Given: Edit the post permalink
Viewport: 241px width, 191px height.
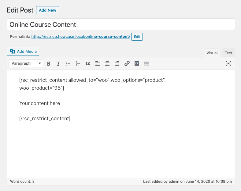Looking at the screenshot, I should pyautogui.click(x=137, y=37).
